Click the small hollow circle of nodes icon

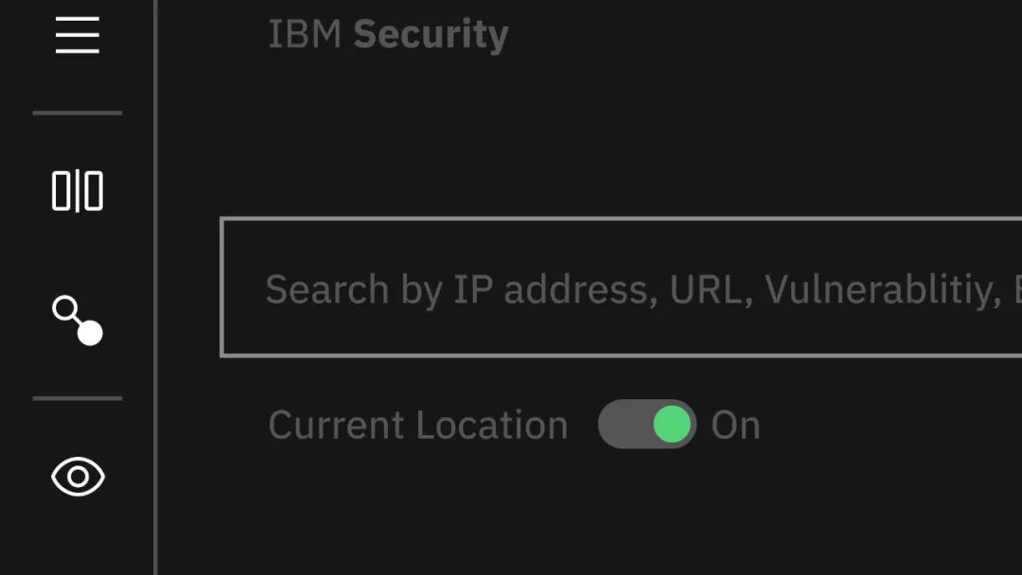[64, 308]
